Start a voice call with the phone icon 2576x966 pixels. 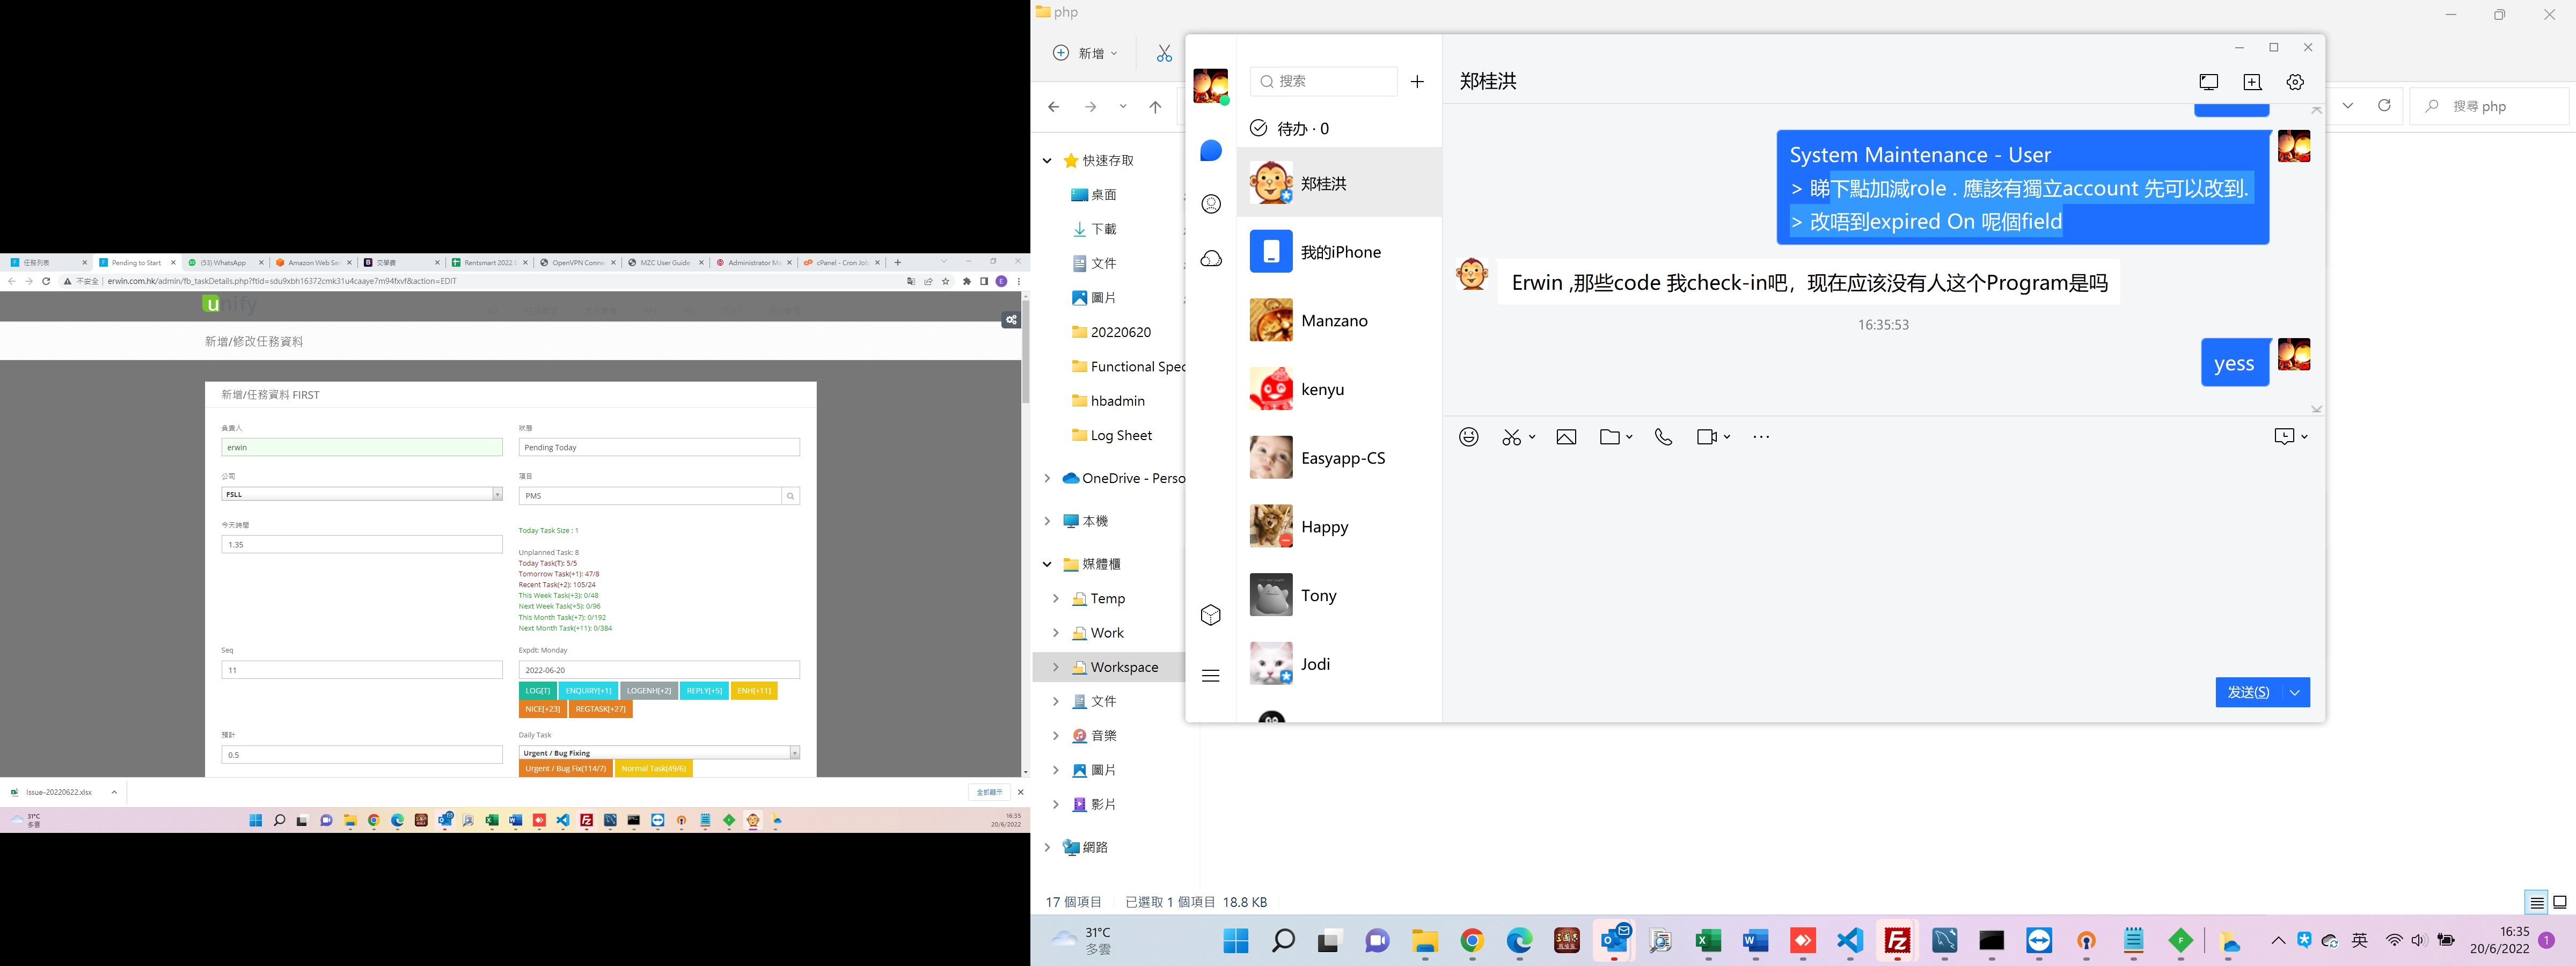tap(1663, 437)
